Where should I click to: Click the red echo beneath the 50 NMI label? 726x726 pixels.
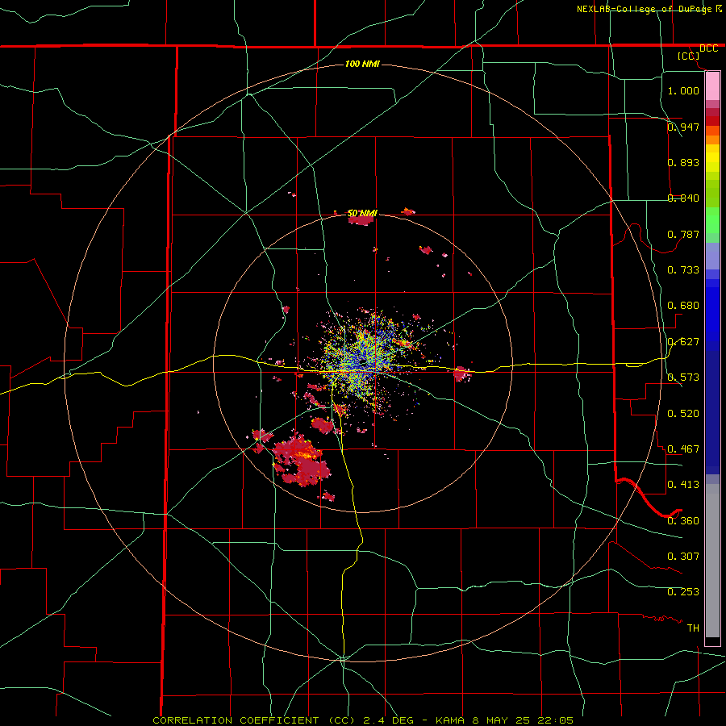361,221
